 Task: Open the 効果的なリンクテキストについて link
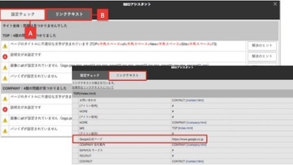pyautogui.click(x=92, y=87)
